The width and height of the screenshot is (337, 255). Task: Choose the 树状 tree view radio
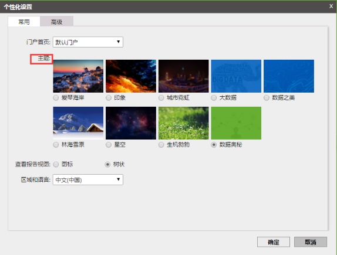(107, 164)
